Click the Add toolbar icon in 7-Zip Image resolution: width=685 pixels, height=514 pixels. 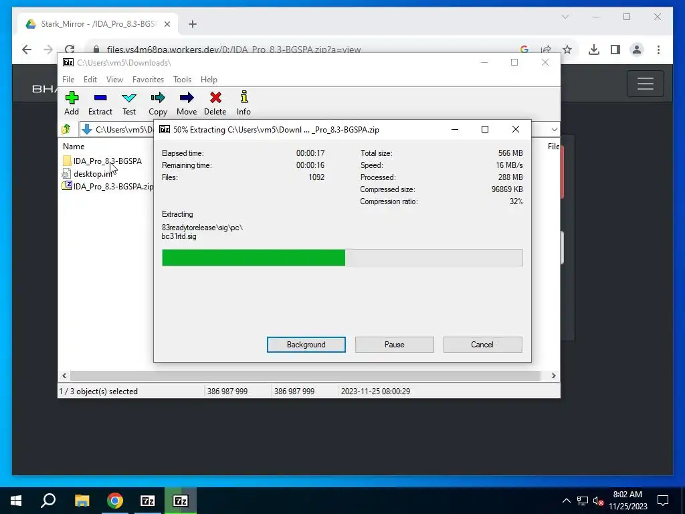click(72, 103)
